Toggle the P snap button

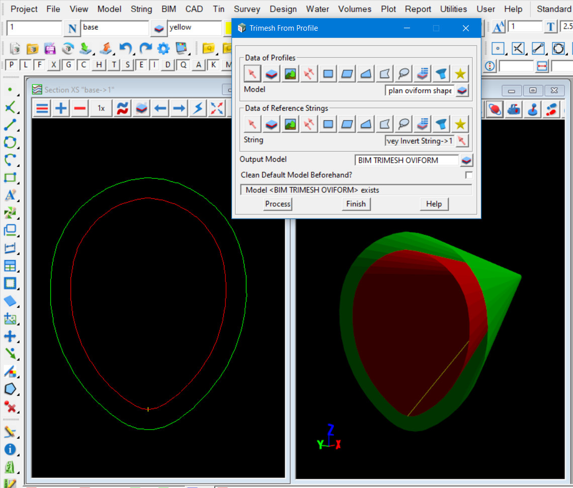11,65
